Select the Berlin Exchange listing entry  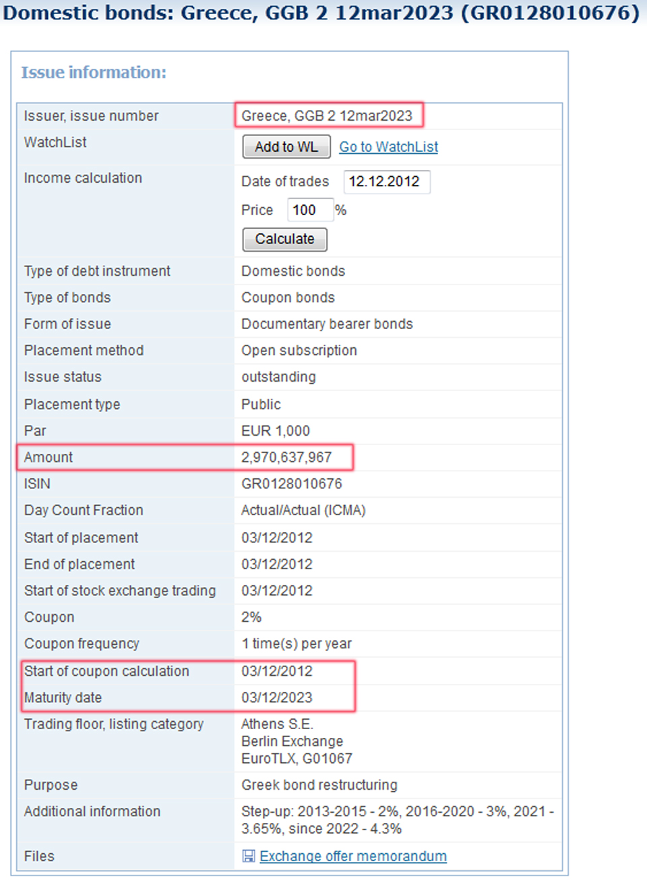point(292,741)
